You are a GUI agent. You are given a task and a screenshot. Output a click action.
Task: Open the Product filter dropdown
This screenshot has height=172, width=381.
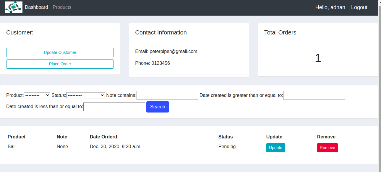37,95
